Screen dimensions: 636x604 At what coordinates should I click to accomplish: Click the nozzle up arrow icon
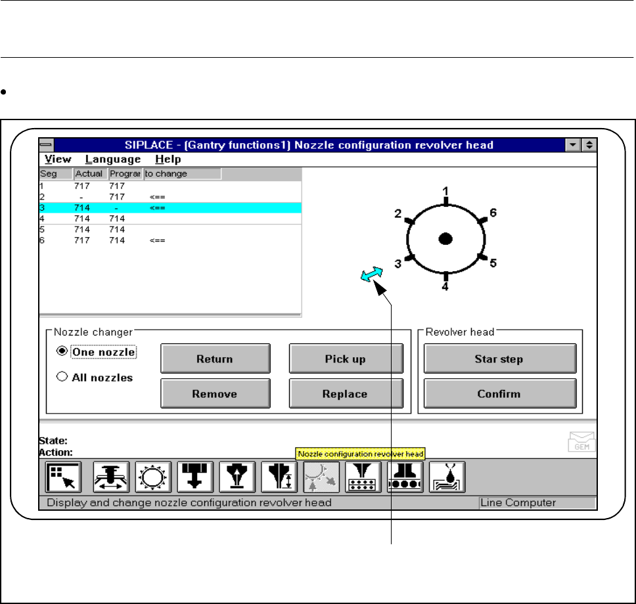coord(237,477)
